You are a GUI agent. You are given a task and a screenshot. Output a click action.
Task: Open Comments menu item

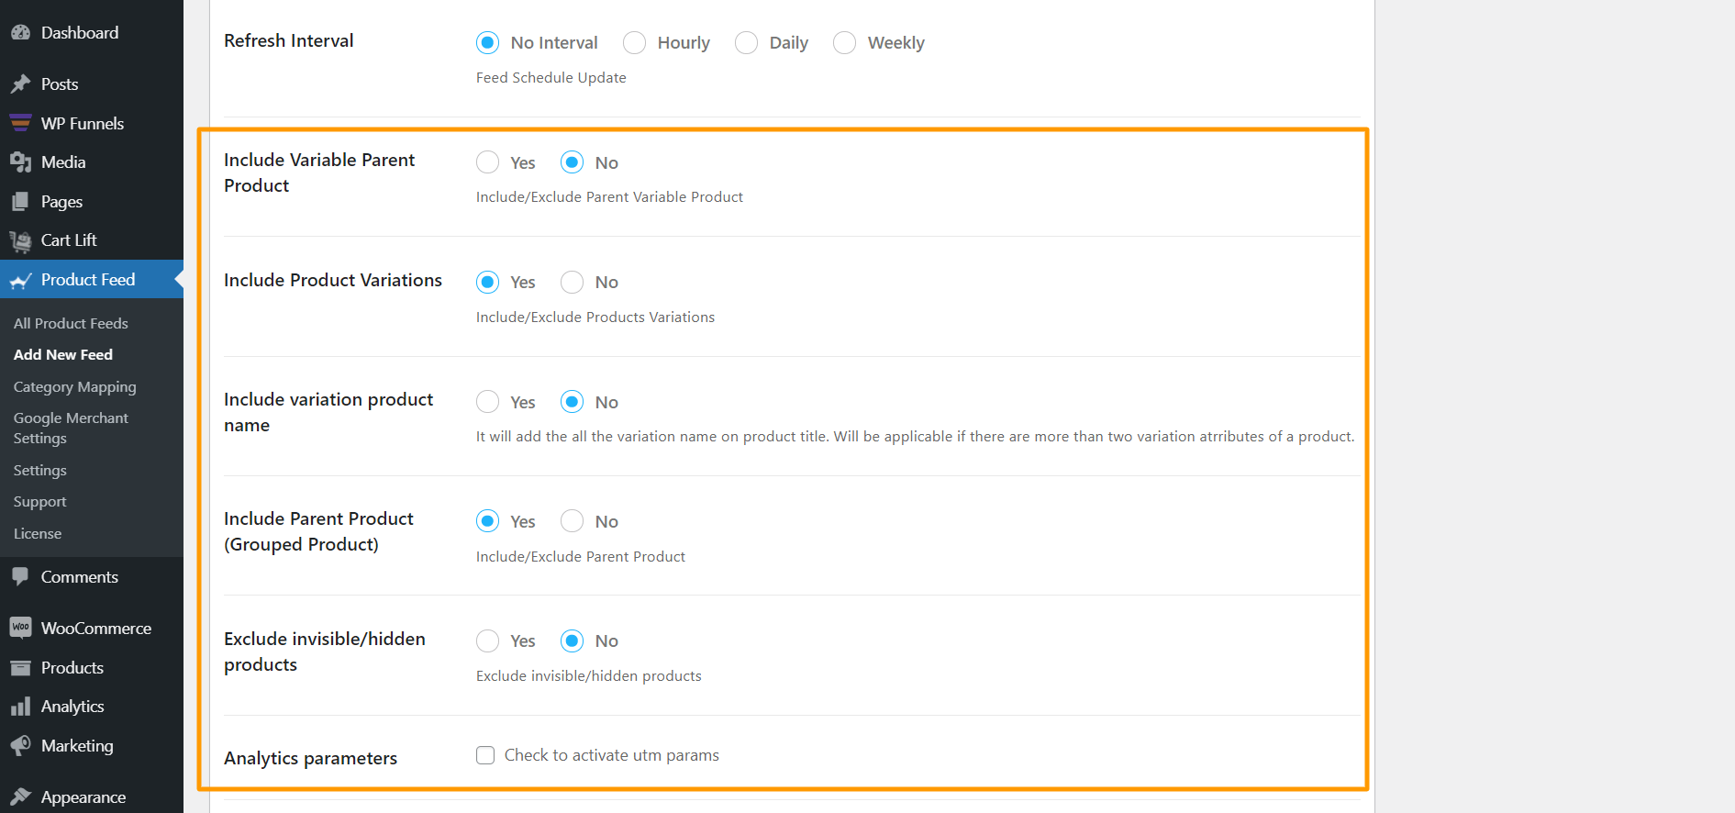click(92, 577)
